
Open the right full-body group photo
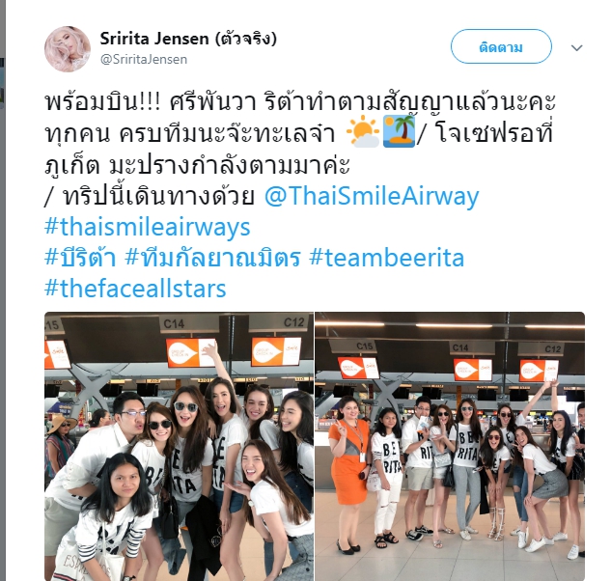[450, 446]
